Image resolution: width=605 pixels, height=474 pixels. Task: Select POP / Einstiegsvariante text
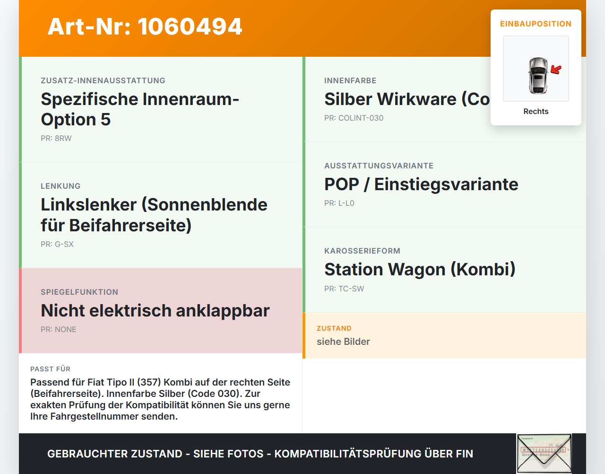pos(421,184)
